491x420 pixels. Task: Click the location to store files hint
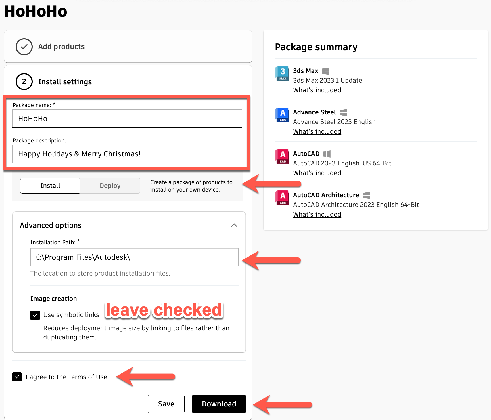(x=100, y=273)
